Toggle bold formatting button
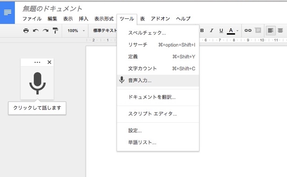Screen dimensions: 287x177 click(202, 31)
